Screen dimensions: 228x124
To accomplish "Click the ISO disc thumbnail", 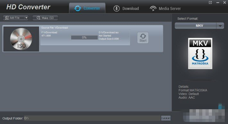I will (21, 39).
